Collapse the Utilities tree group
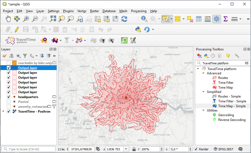This screenshot has width=251, height=153. (203, 110)
